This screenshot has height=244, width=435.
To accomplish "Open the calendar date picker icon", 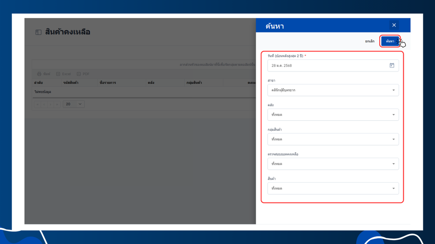I will pyautogui.click(x=391, y=66).
